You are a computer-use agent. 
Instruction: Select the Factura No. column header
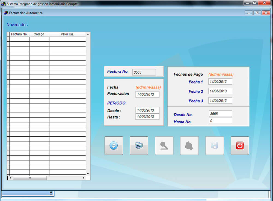click(19, 35)
